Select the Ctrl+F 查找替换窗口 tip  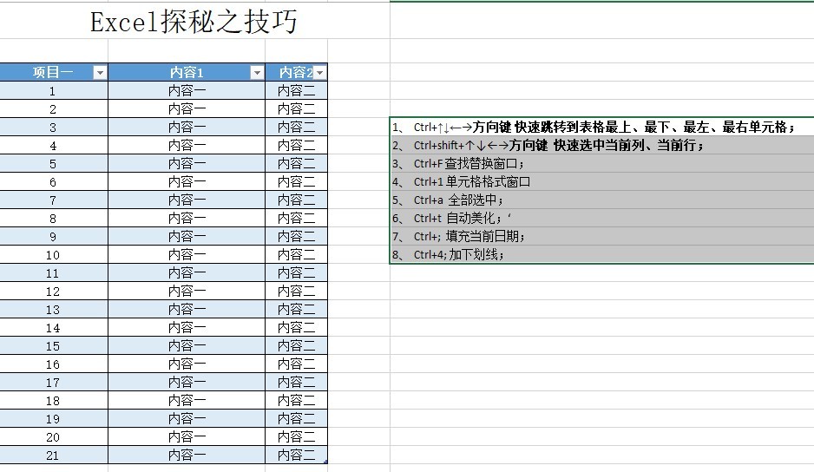coord(602,164)
